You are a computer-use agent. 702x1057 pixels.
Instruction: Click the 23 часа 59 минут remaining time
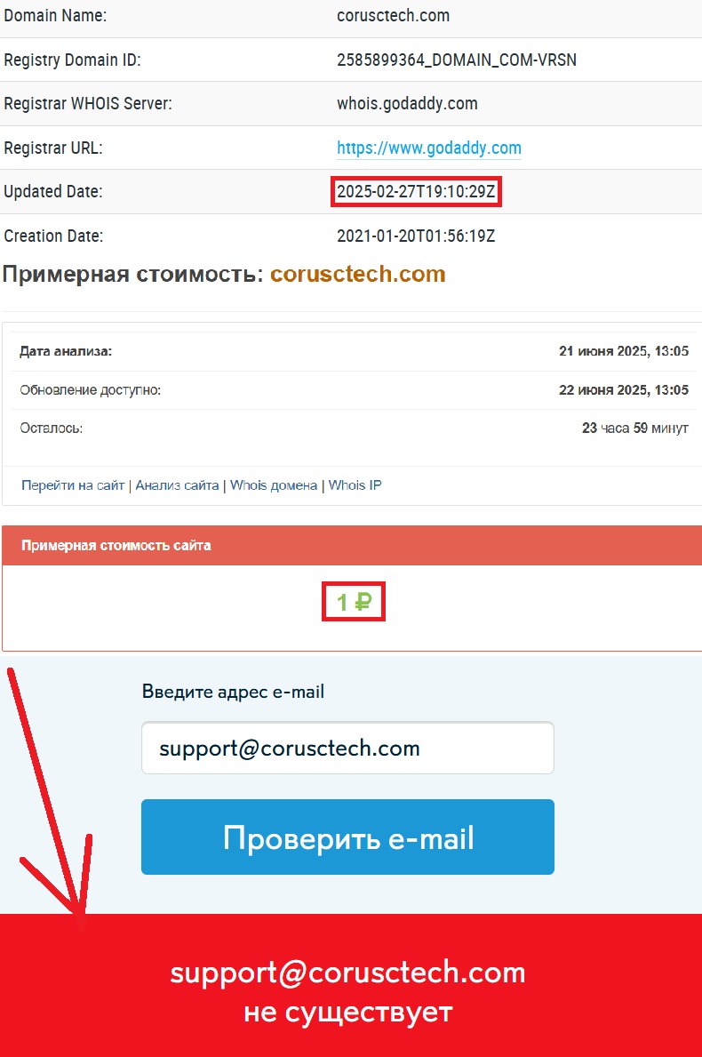[x=635, y=428]
